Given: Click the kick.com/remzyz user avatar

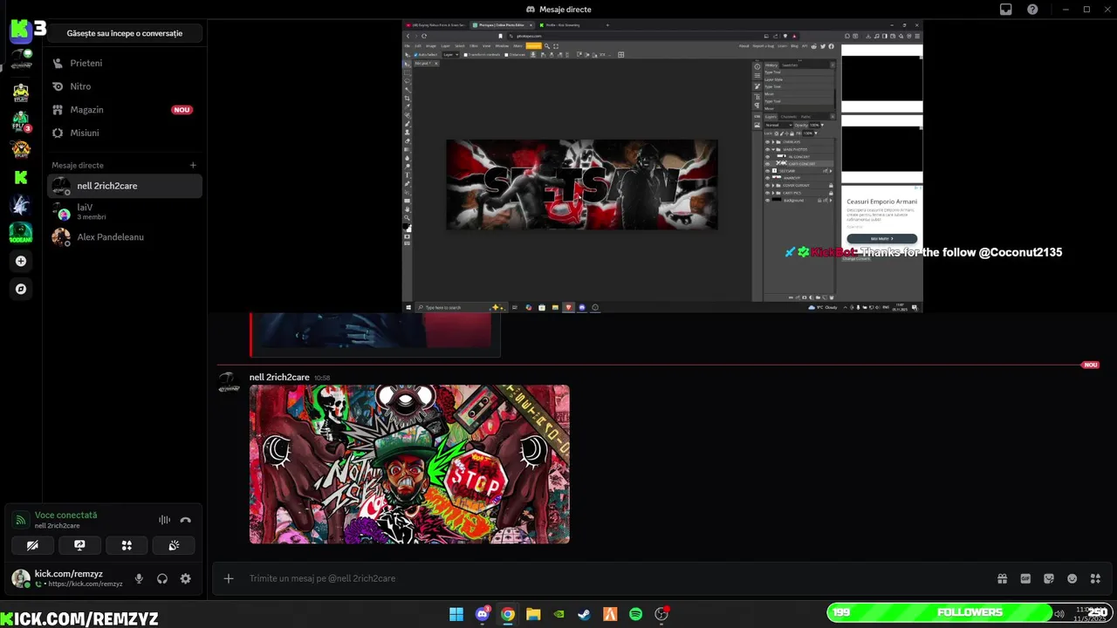Looking at the screenshot, I should pyautogui.click(x=20, y=578).
